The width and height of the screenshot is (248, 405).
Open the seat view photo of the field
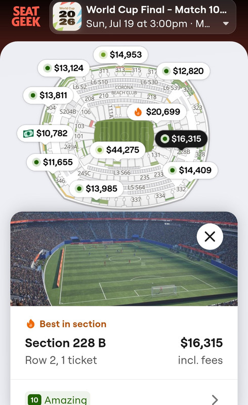click(124, 259)
